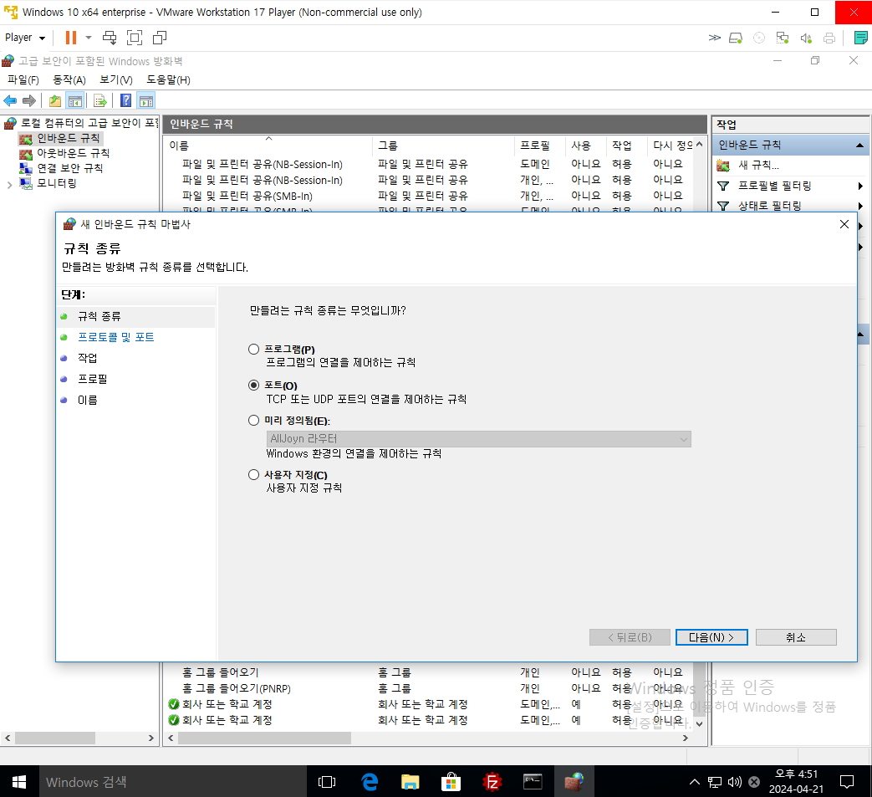Toggle the show/hide console tree icon
The image size is (872, 797).
tap(75, 100)
